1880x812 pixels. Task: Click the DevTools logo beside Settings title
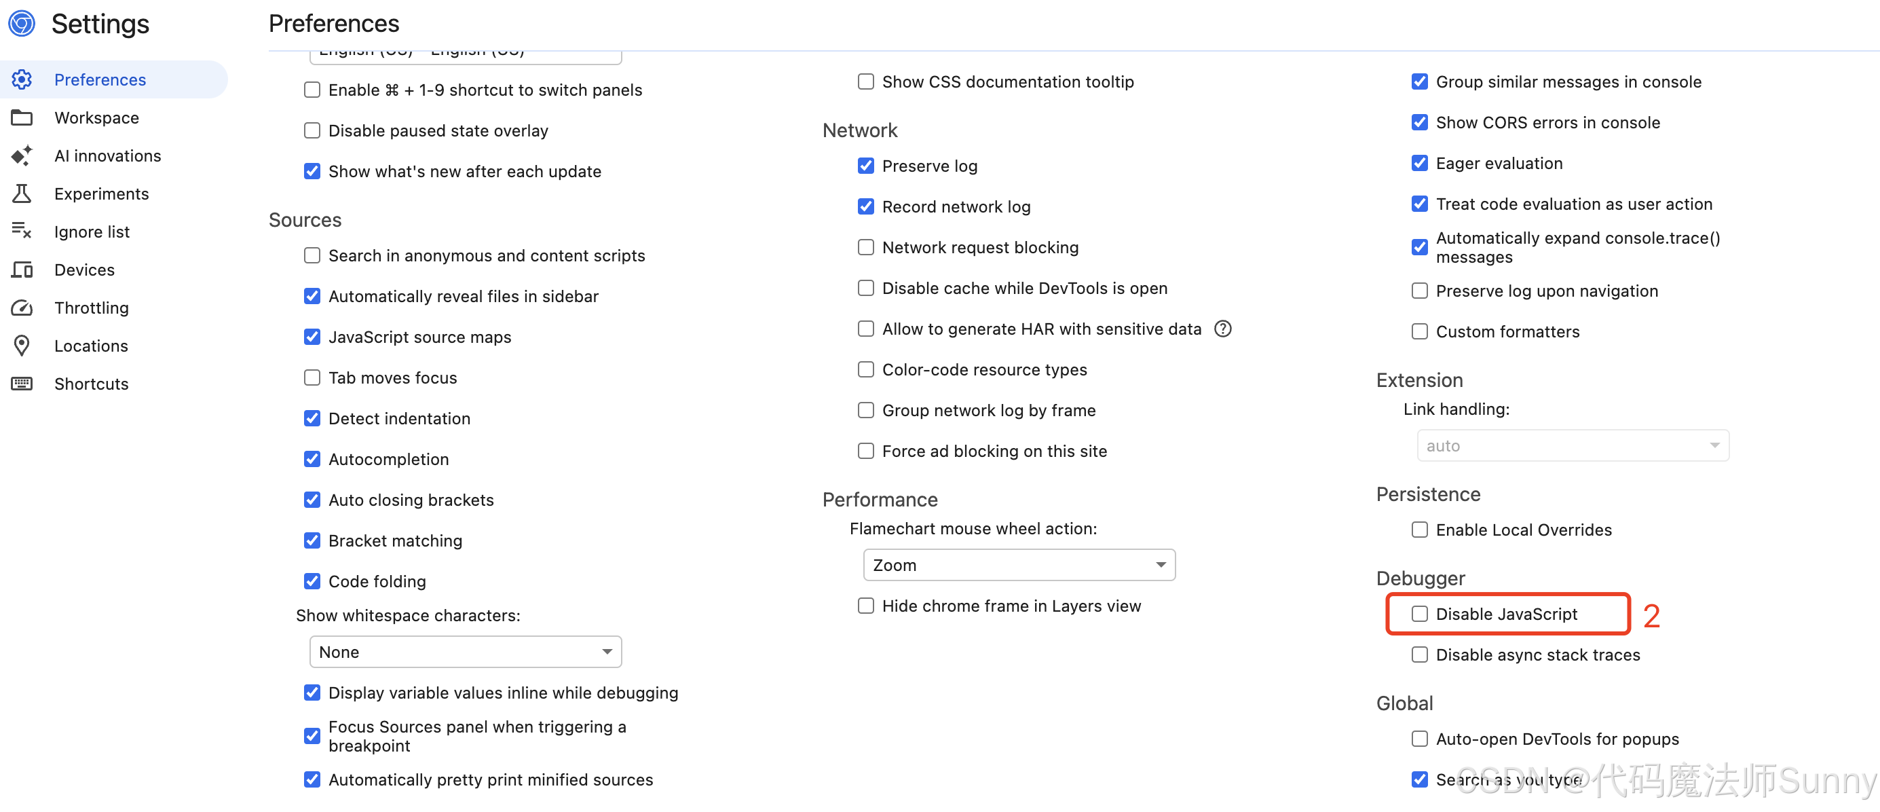tap(22, 23)
